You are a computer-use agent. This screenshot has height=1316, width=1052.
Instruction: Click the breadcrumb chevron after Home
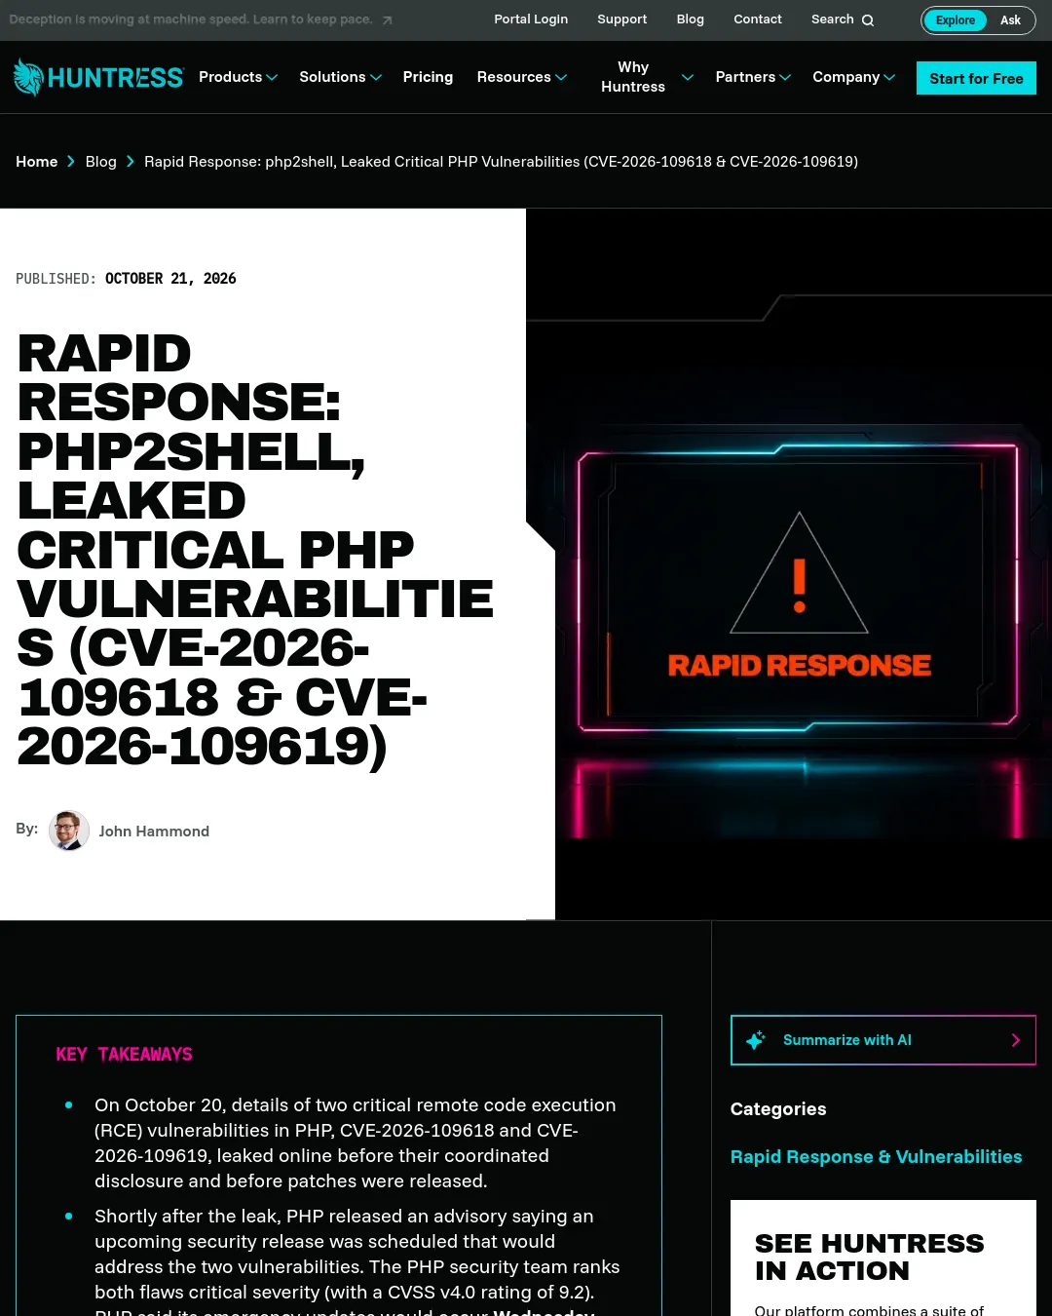tap(71, 162)
